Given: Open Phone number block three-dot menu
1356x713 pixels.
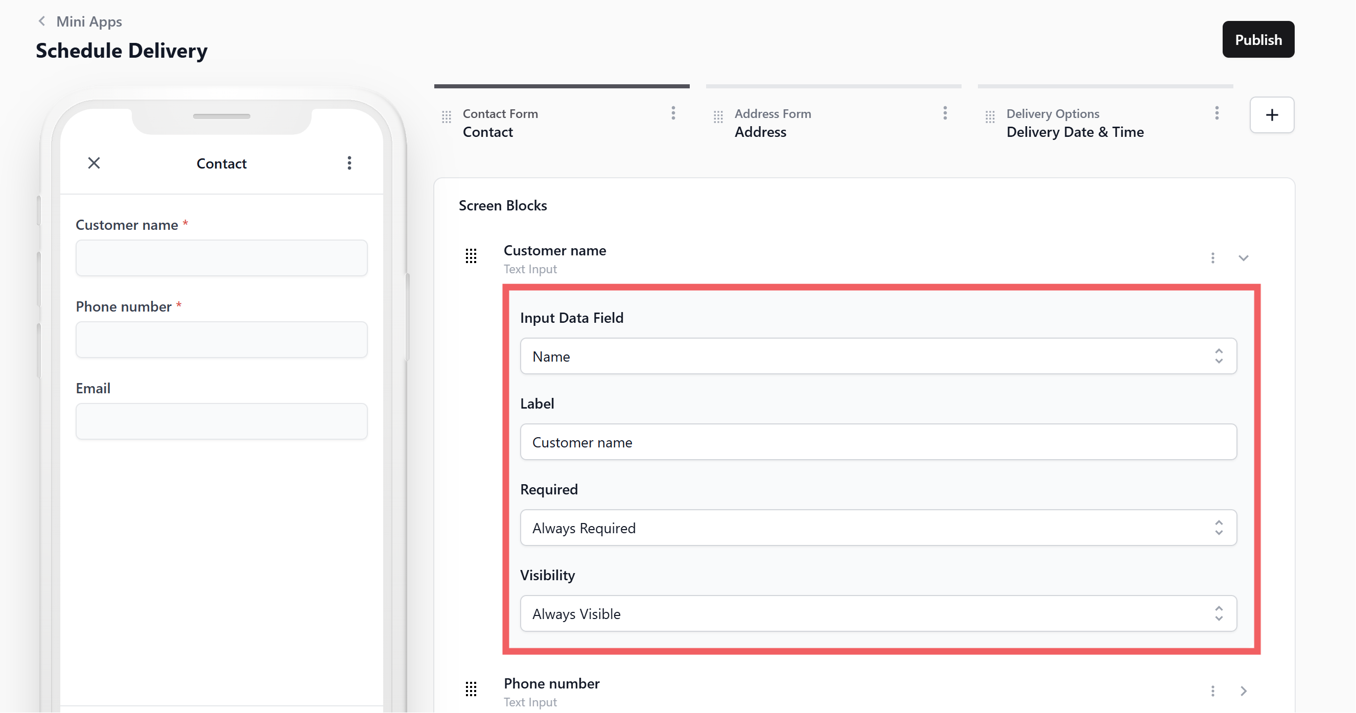Looking at the screenshot, I should (1212, 691).
